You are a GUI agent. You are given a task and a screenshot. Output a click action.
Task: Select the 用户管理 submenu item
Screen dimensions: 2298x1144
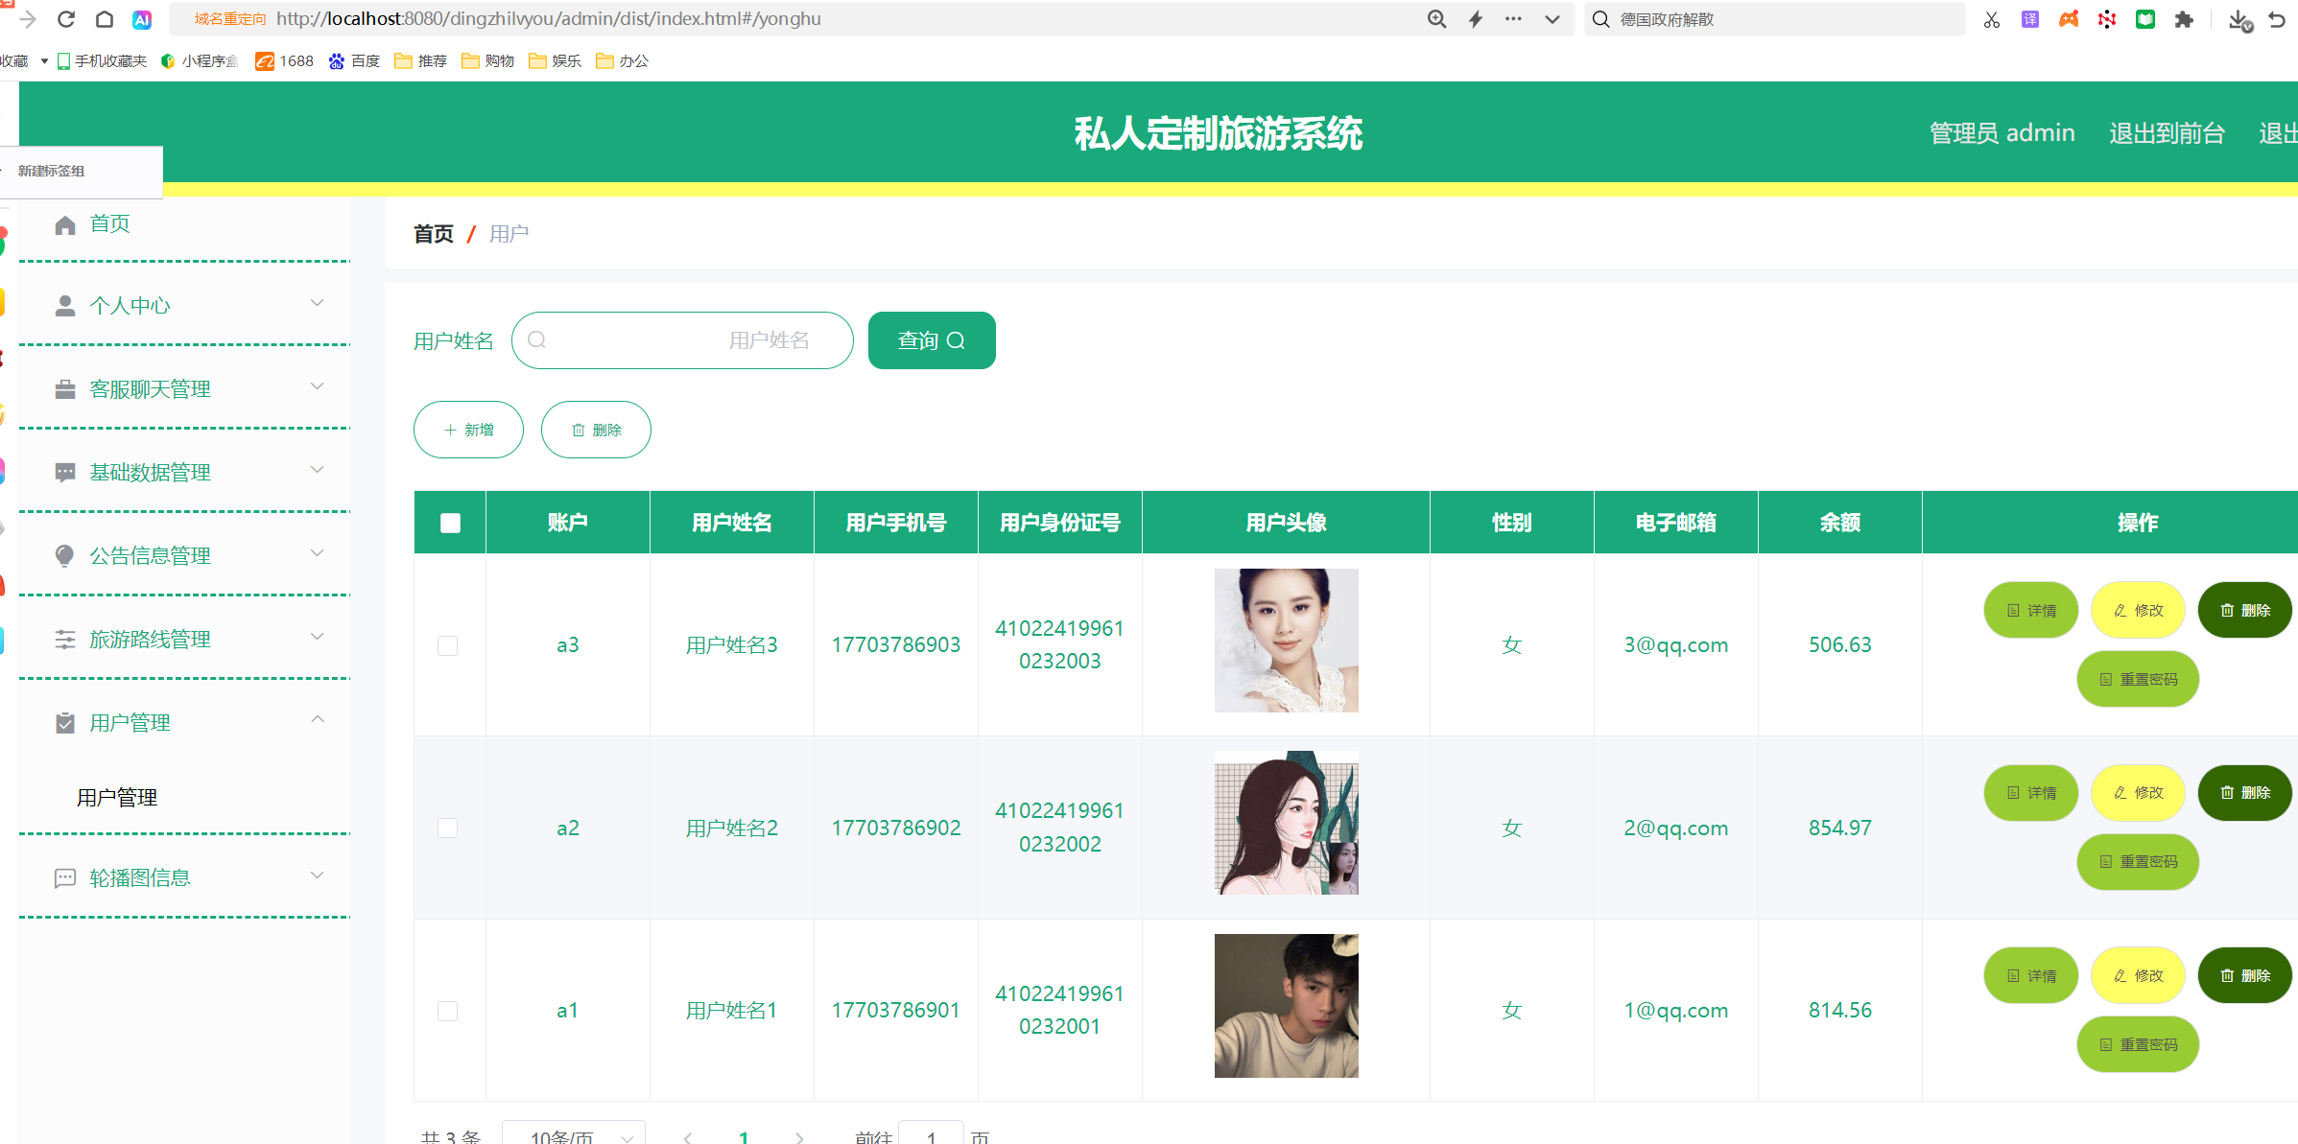(117, 797)
